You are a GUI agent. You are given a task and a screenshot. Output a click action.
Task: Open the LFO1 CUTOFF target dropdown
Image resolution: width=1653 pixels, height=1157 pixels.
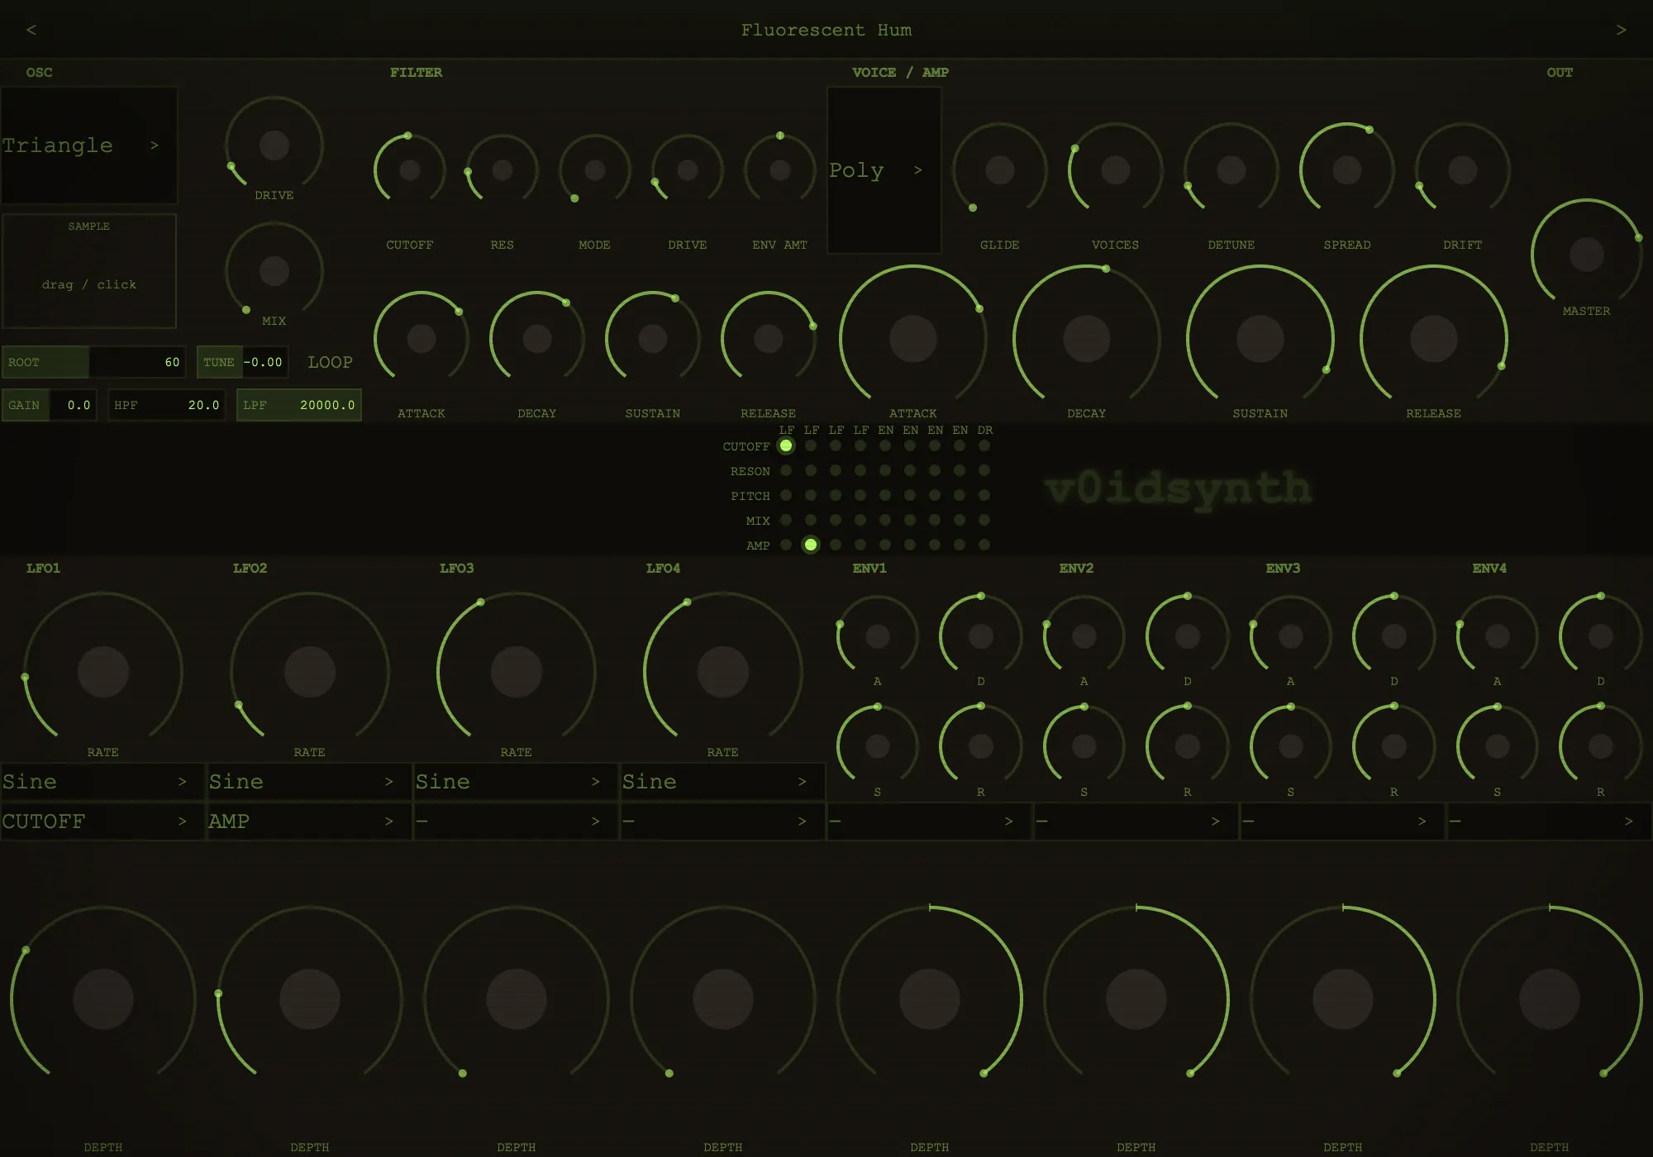(102, 821)
